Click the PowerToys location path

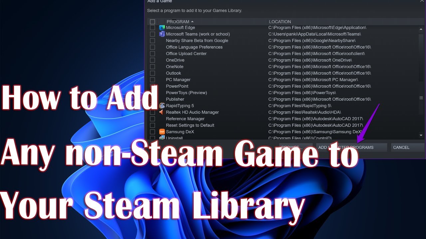(302, 93)
